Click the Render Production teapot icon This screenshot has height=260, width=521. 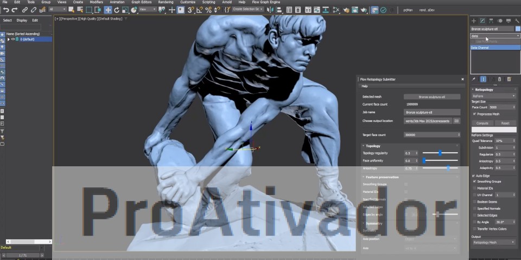click(x=364, y=10)
